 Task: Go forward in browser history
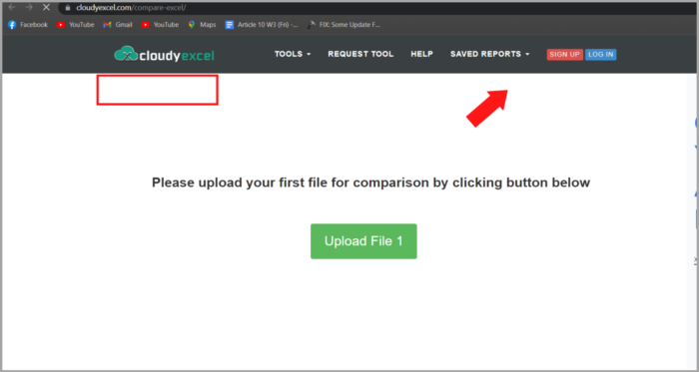pyautogui.click(x=29, y=8)
